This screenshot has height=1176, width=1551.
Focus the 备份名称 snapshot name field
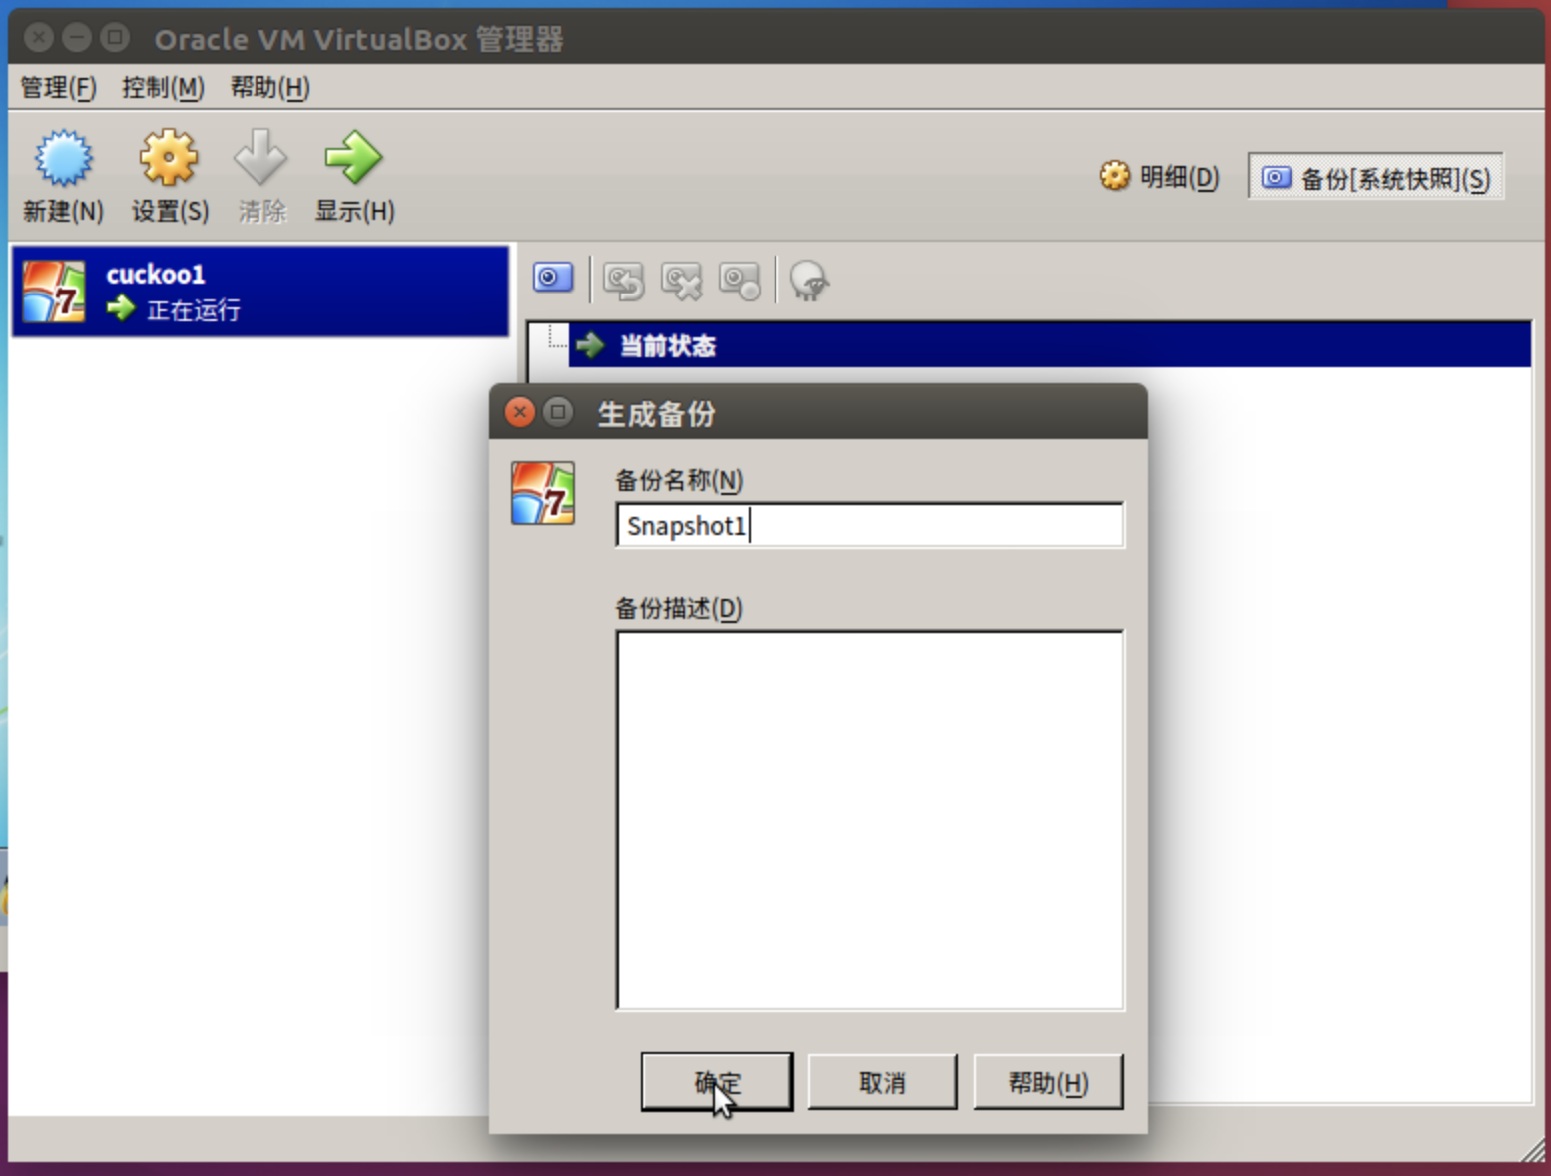click(869, 525)
